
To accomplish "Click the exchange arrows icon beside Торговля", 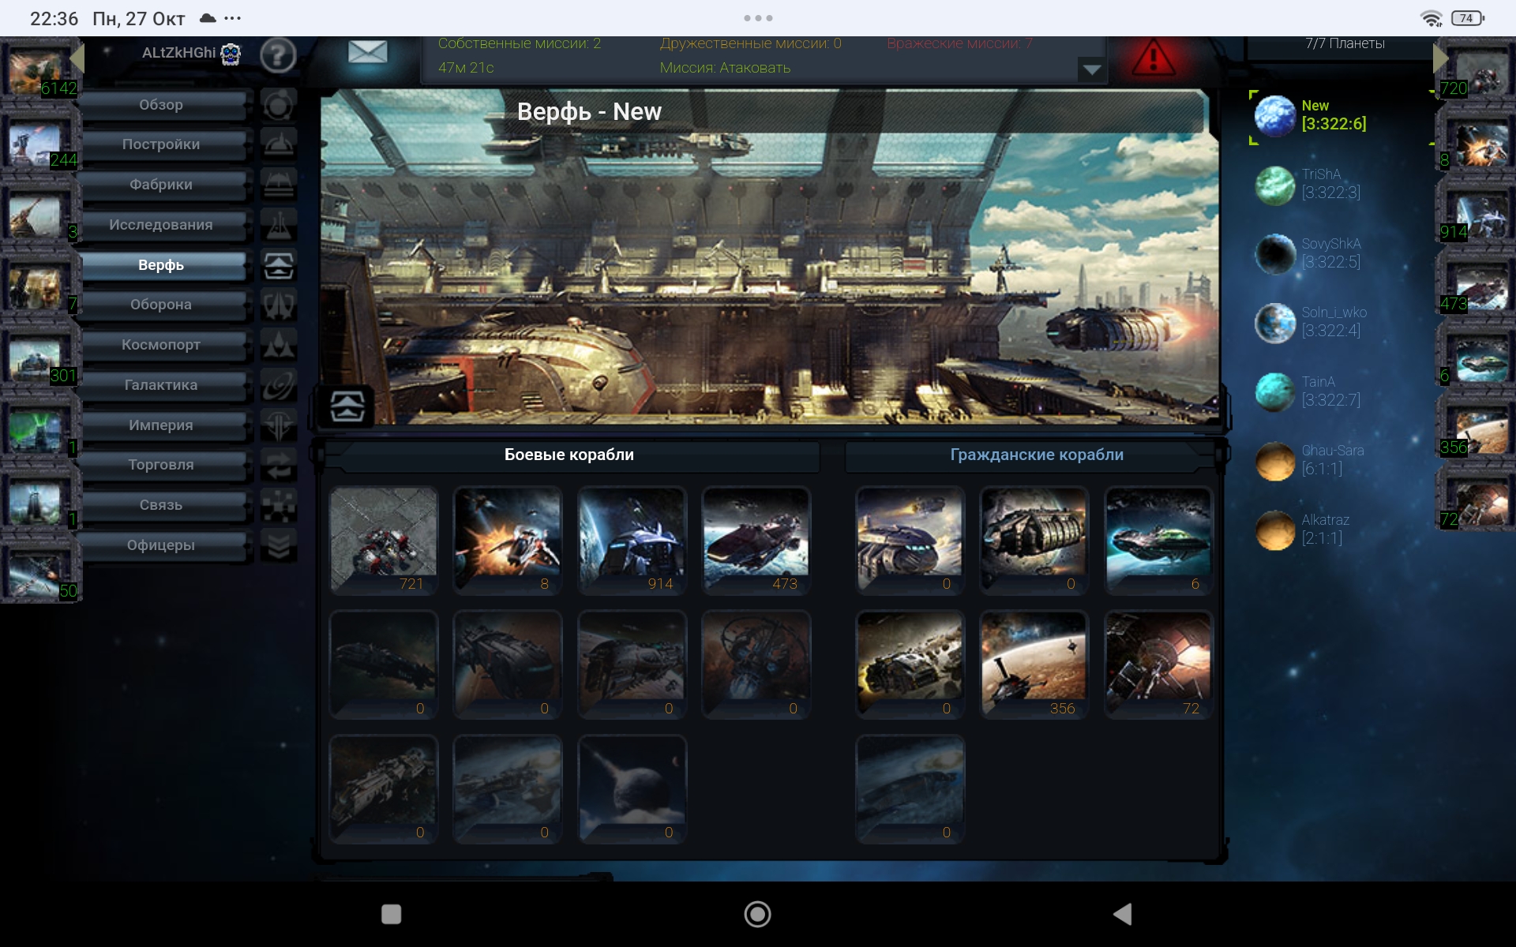I will point(279,466).
